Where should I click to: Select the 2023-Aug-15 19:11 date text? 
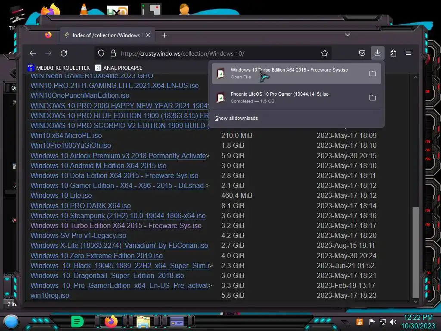coord(346,245)
